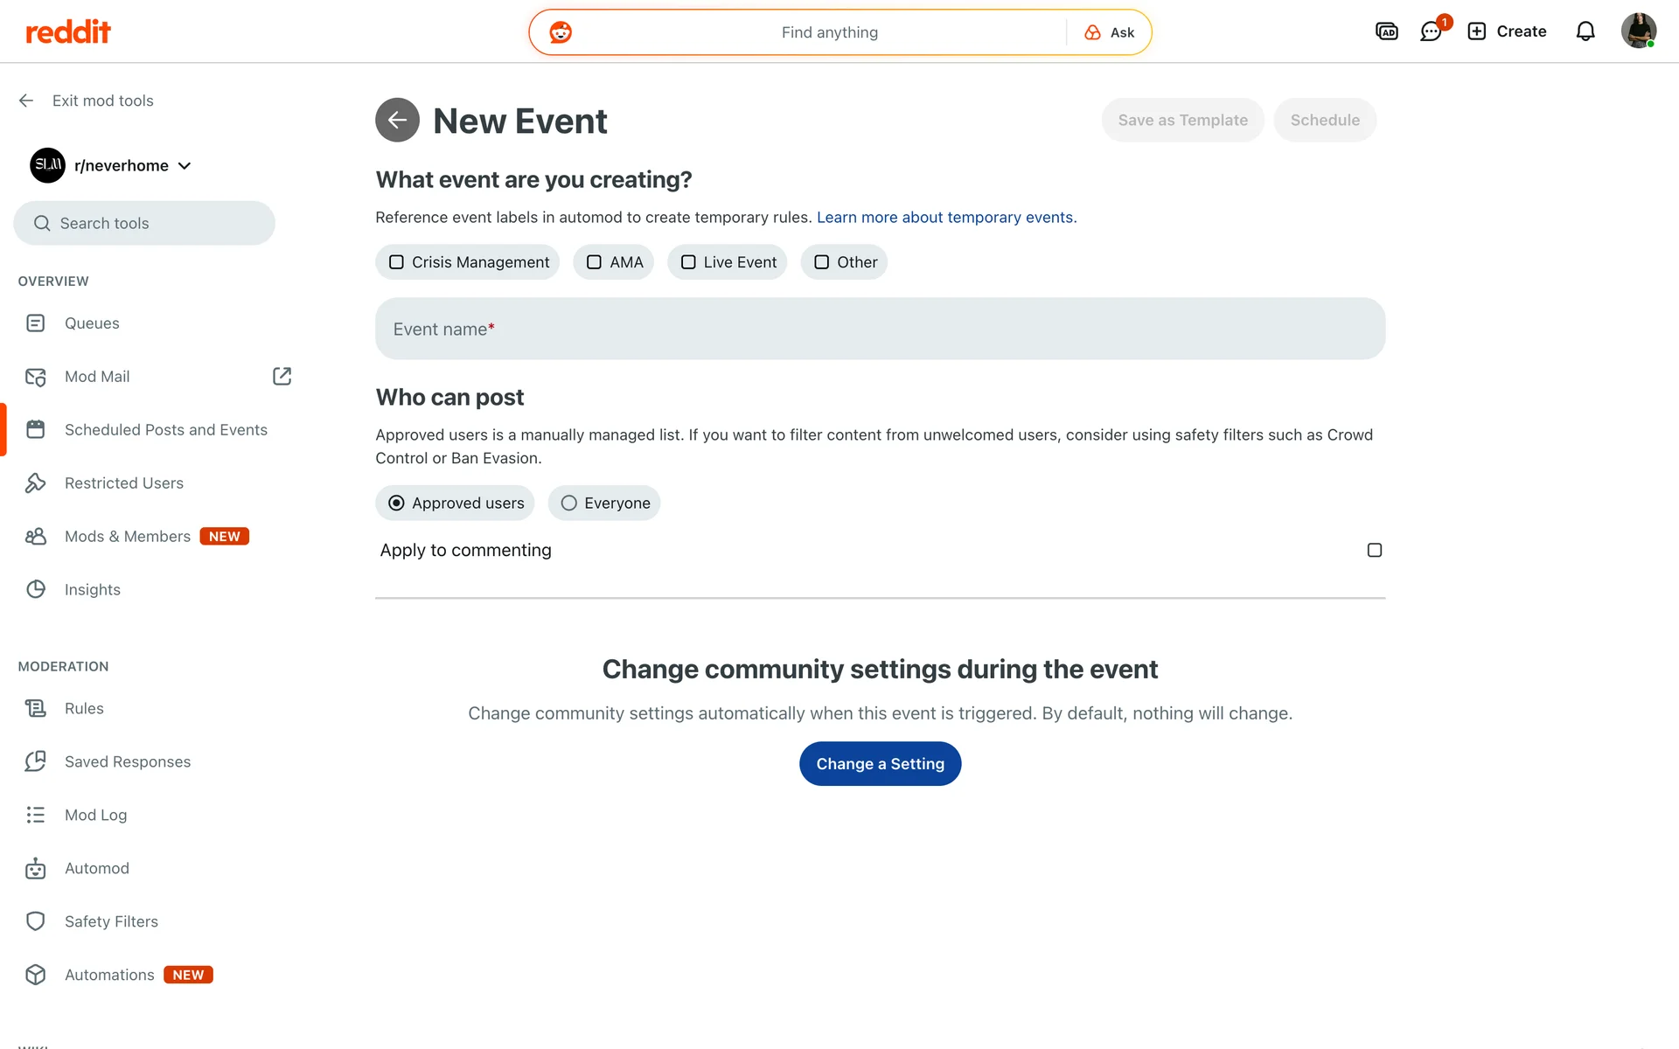Tick the Live Event checkbox
1679x1049 pixels.
(688, 262)
